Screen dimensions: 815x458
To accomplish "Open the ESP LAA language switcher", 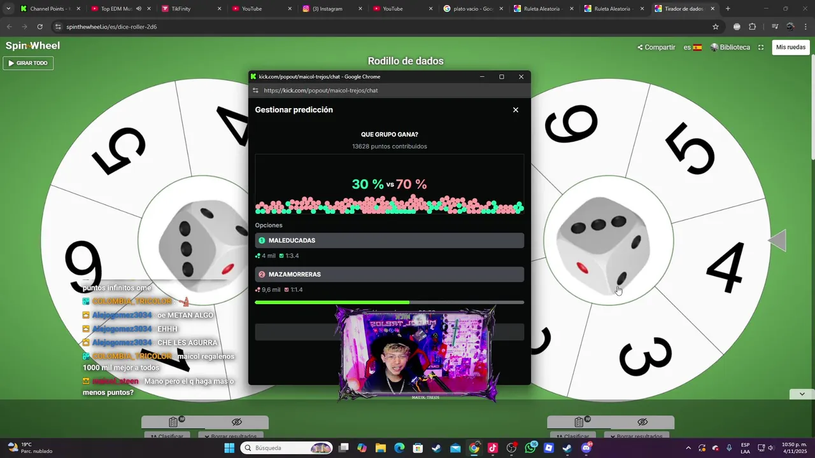I will [745, 448].
